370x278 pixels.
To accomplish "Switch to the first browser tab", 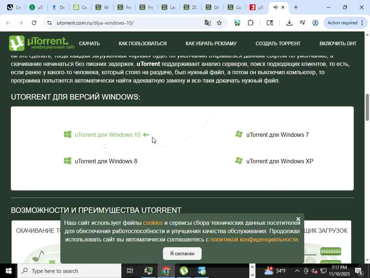I will 14,7.
